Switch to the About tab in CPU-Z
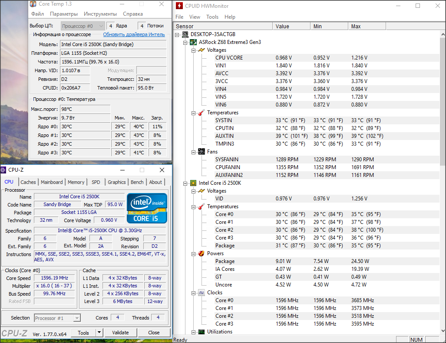 tap(155, 182)
